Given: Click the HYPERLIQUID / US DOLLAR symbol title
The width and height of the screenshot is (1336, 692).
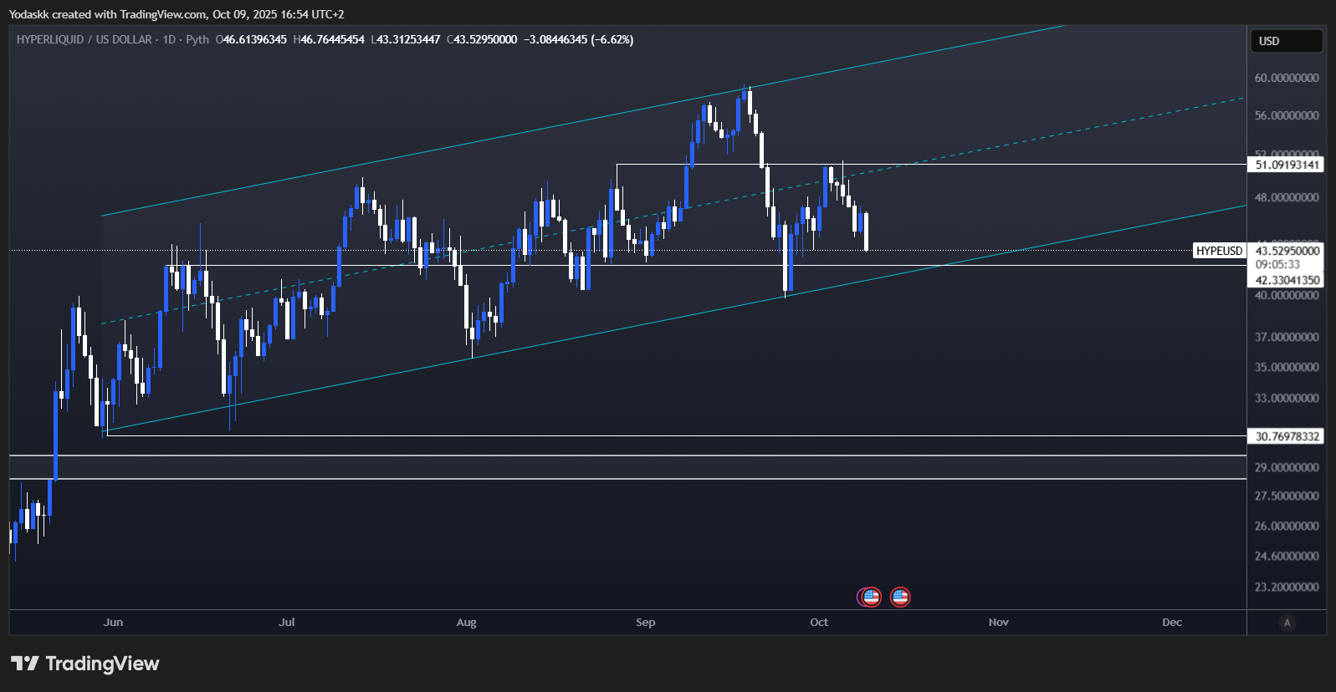Looking at the screenshot, I should click(84, 39).
